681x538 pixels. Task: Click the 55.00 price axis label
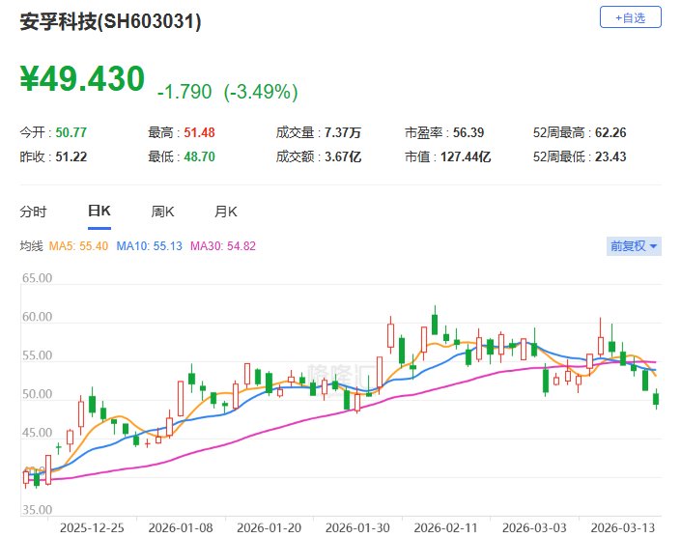coord(37,355)
